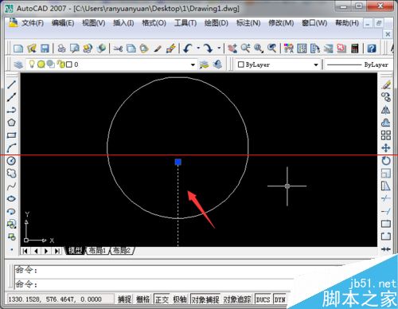Open the QuickCalc calculator
The height and width of the screenshot is (309, 398).
(x=355, y=49)
